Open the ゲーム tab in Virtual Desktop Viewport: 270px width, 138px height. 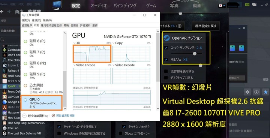(x=151, y=6)
